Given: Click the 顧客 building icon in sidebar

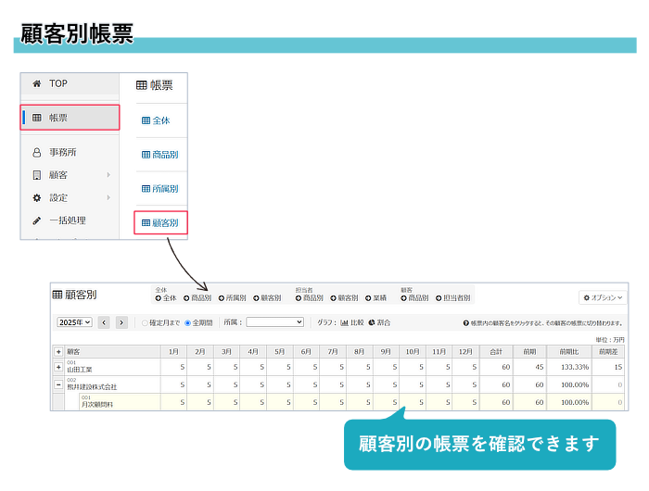Looking at the screenshot, I should point(36,175).
